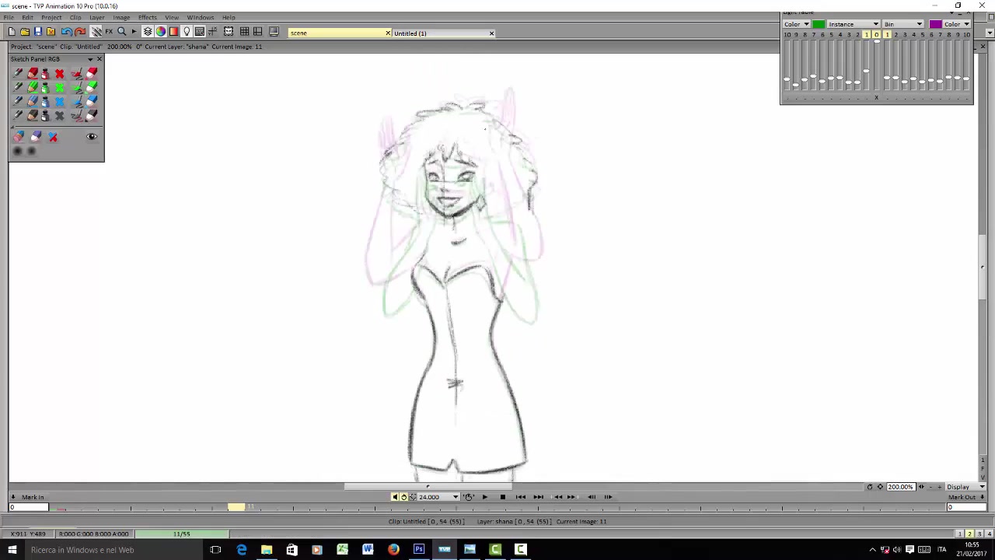Open Photoshop from the Windows taskbar
The width and height of the screenshot is (995, 560).
pos(419,550)
